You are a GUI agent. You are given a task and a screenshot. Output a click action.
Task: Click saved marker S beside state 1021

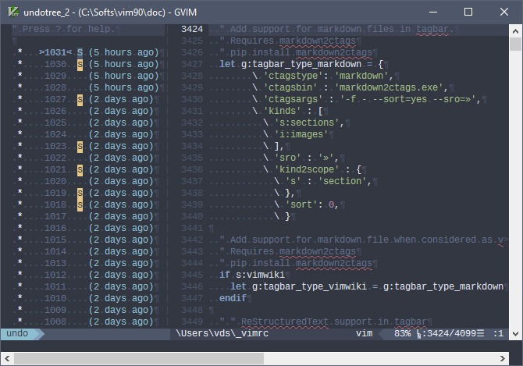pos(80,169)
